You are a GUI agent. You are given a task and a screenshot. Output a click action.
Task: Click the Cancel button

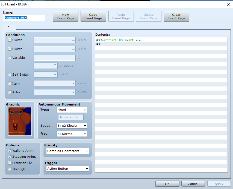193,184
